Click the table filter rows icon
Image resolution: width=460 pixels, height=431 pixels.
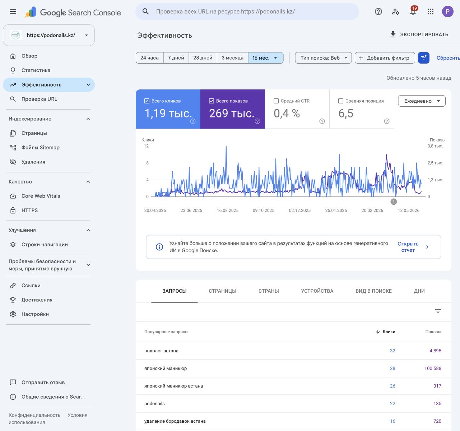438,311
